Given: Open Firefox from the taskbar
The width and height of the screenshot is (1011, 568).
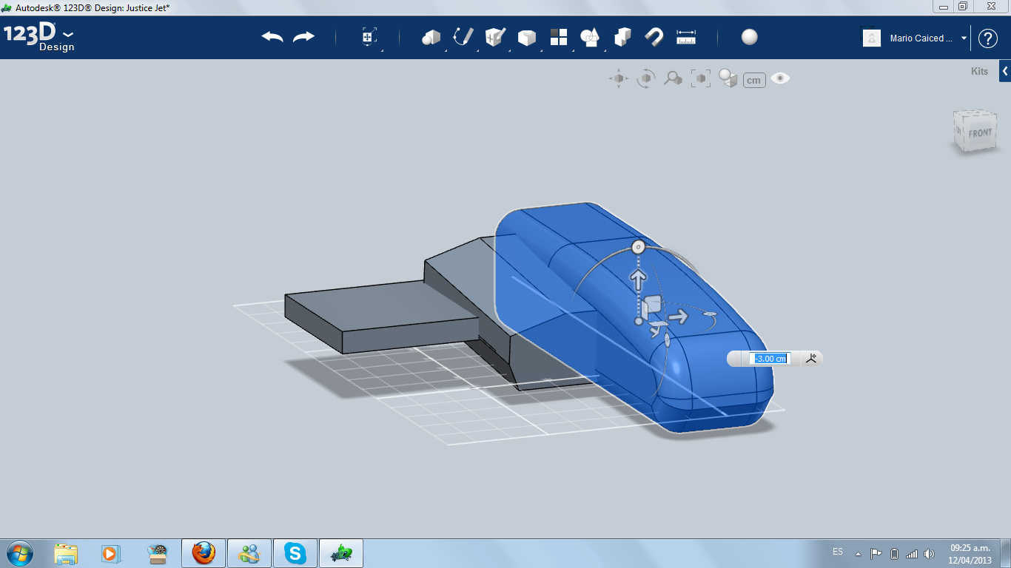Looking at the screenshot, I should (x=204, y=553).
